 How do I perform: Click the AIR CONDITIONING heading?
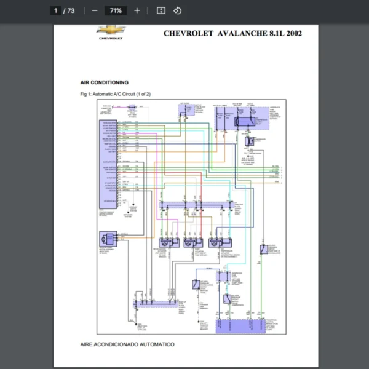pyautogui.click(x=104, y=82)
